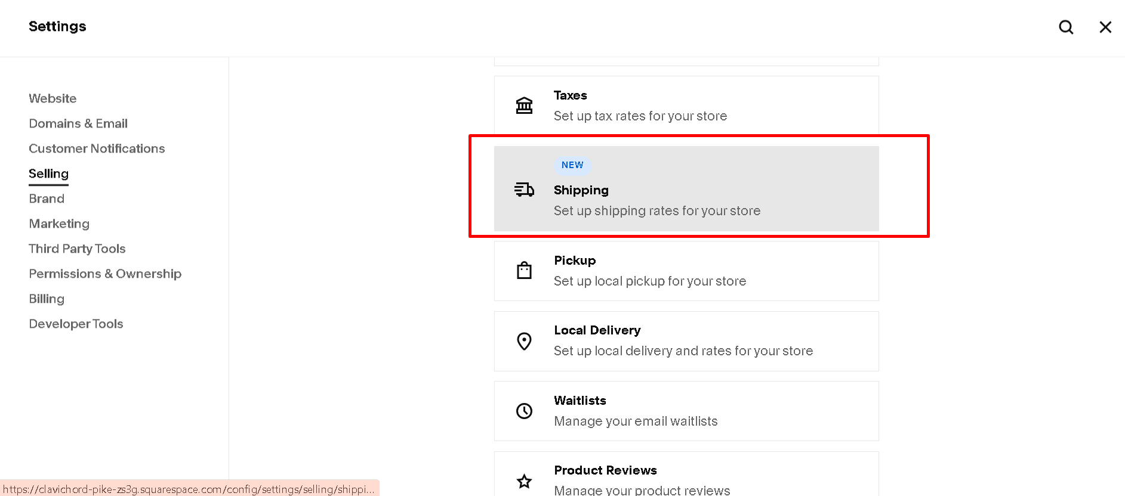Open the Brand settings section
Viewport: 1125px width, 496px height.
point(47,199)
